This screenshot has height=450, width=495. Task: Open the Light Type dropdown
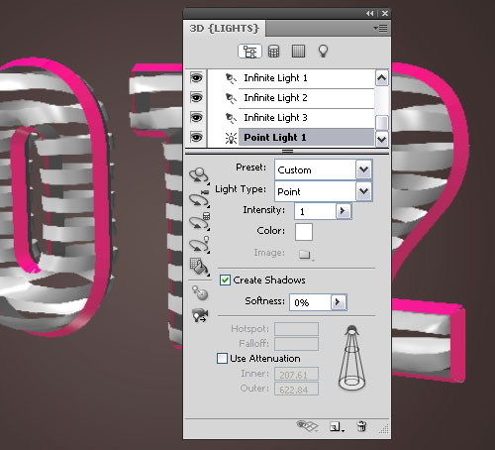pos(323,191)
